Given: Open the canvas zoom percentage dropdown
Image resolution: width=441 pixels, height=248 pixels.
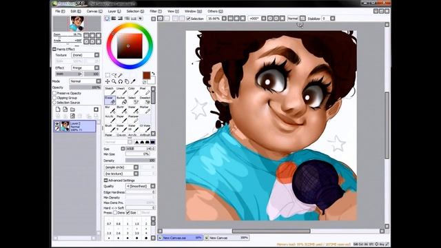Looking at the screenshot, I should [x=224, y=19].
